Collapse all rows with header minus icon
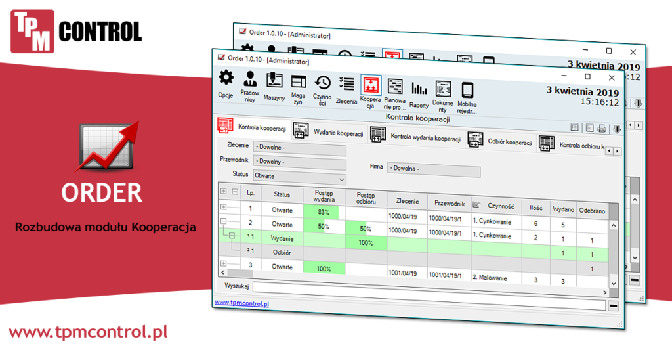 click(235, 192)
